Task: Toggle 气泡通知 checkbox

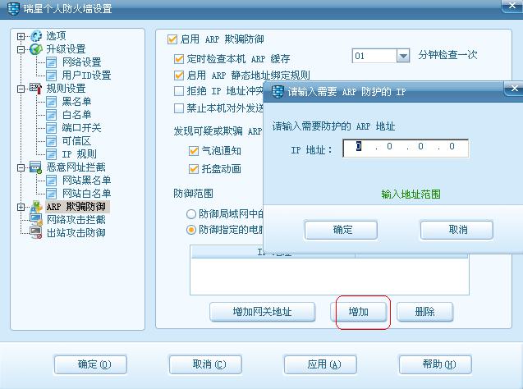Action: [194, 151]
